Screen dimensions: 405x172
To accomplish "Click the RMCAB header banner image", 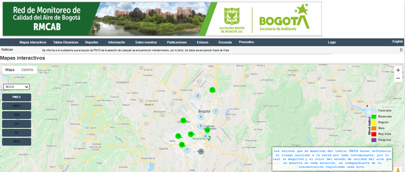I will 162,19.
